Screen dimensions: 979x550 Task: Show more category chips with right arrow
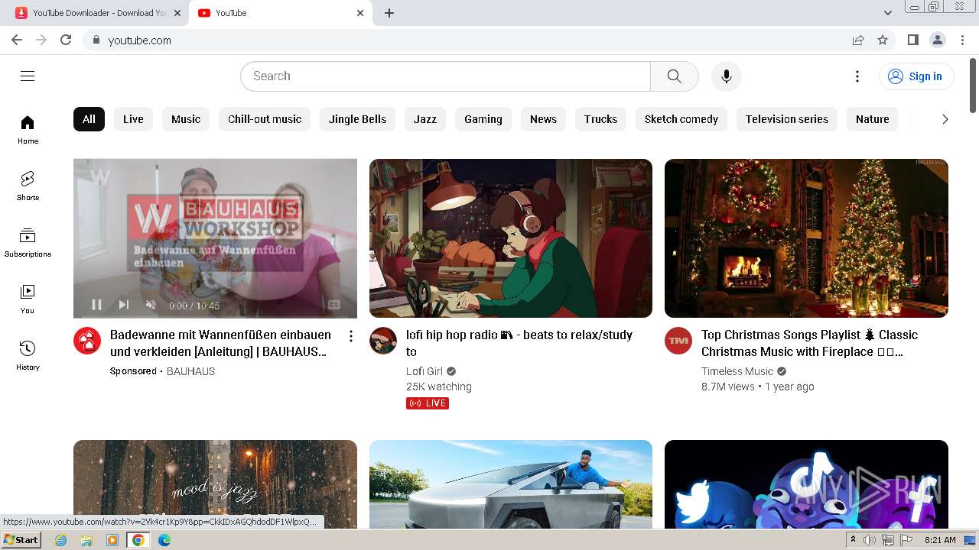pyautogui.click(x=945, y=119)
